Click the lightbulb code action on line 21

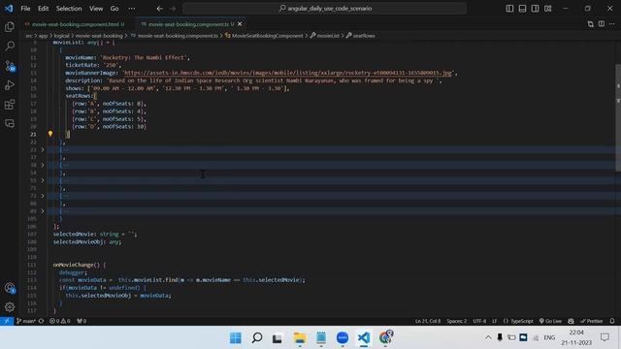pyautogui.click(x=50, y=134)
